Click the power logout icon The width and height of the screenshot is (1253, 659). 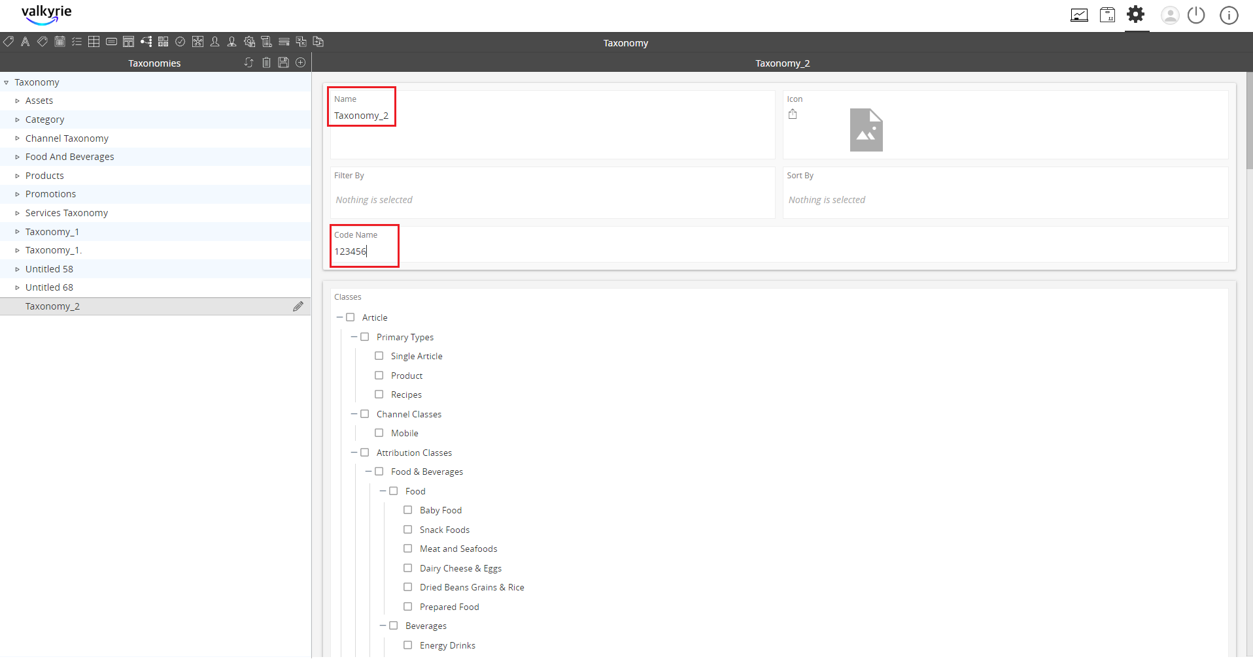[1196, 15]
